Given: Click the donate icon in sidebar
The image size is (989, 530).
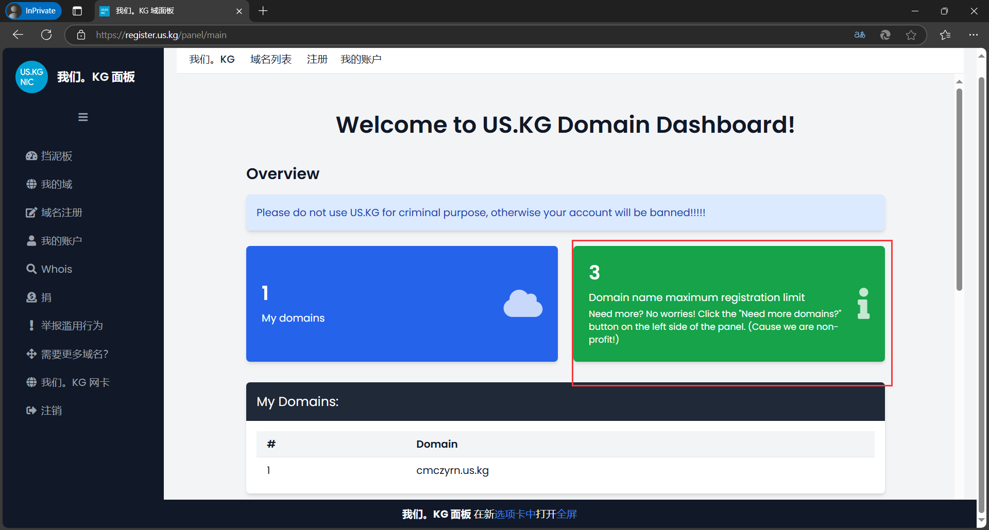Looking at the screenshot, I should coord(31,297).
